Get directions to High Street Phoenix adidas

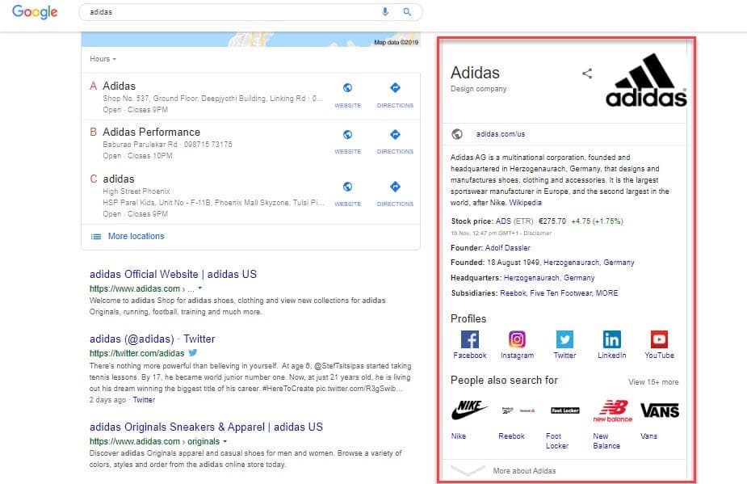pyautogui.click(x=395, y=194)
